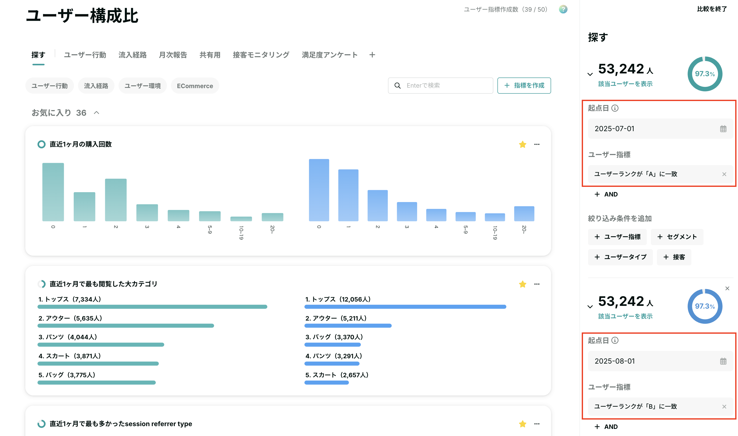Add AND condition below rank B filter
738x436 pixels.
pos(606,427)
